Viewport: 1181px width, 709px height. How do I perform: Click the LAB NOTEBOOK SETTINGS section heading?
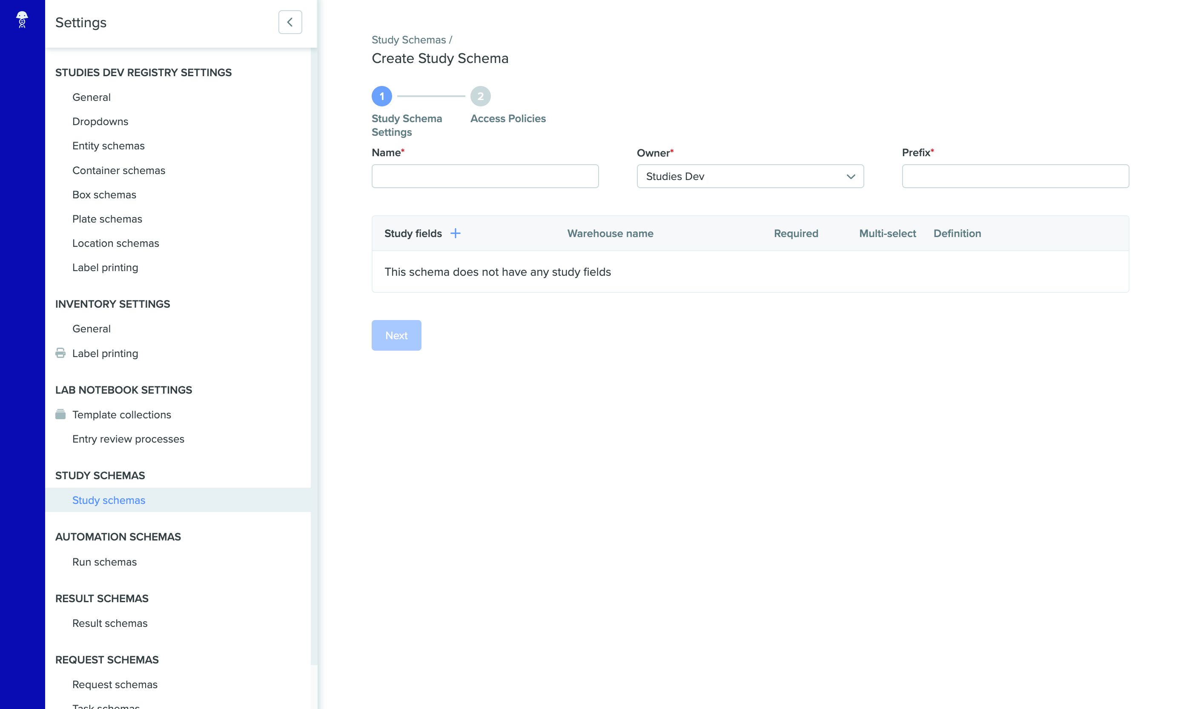point(124,390)
